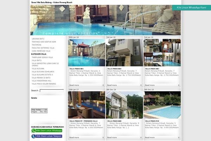The height and width of the screenshot is (141, 211).
Task: Click Klik Disini untuk Telepon button
Action: click(47, 136)
